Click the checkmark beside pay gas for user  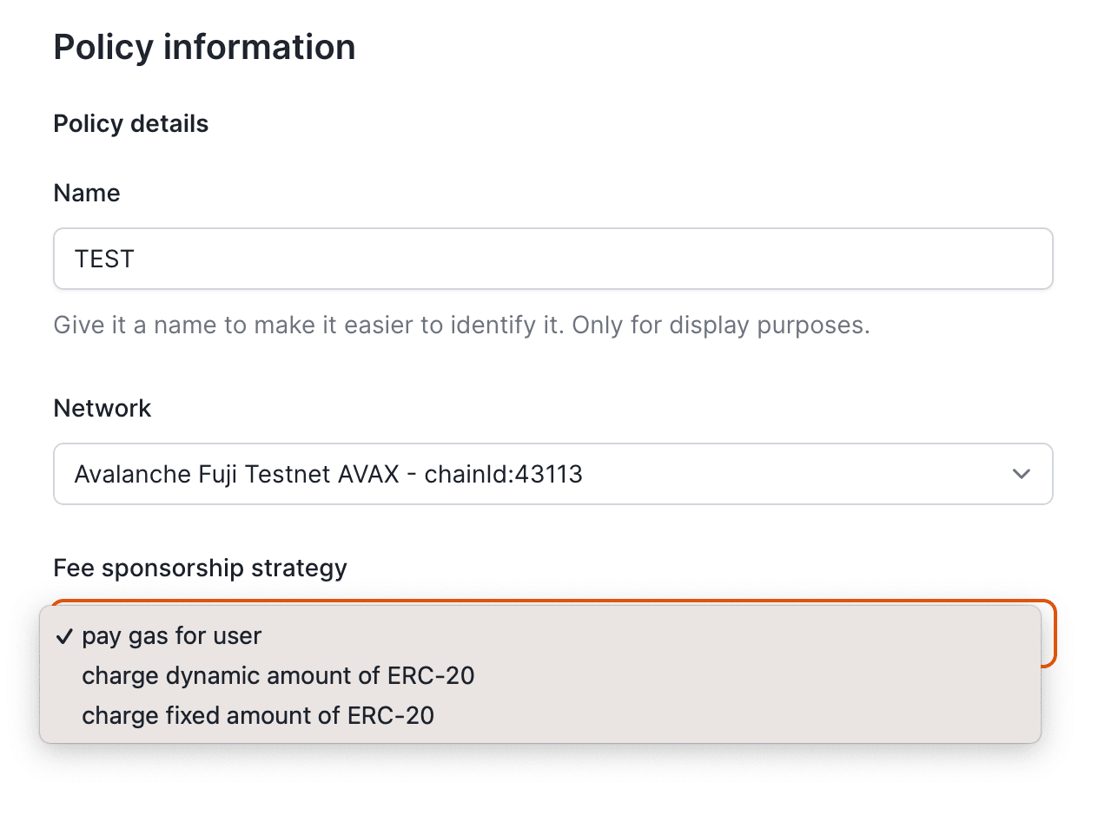pos(64,636)
